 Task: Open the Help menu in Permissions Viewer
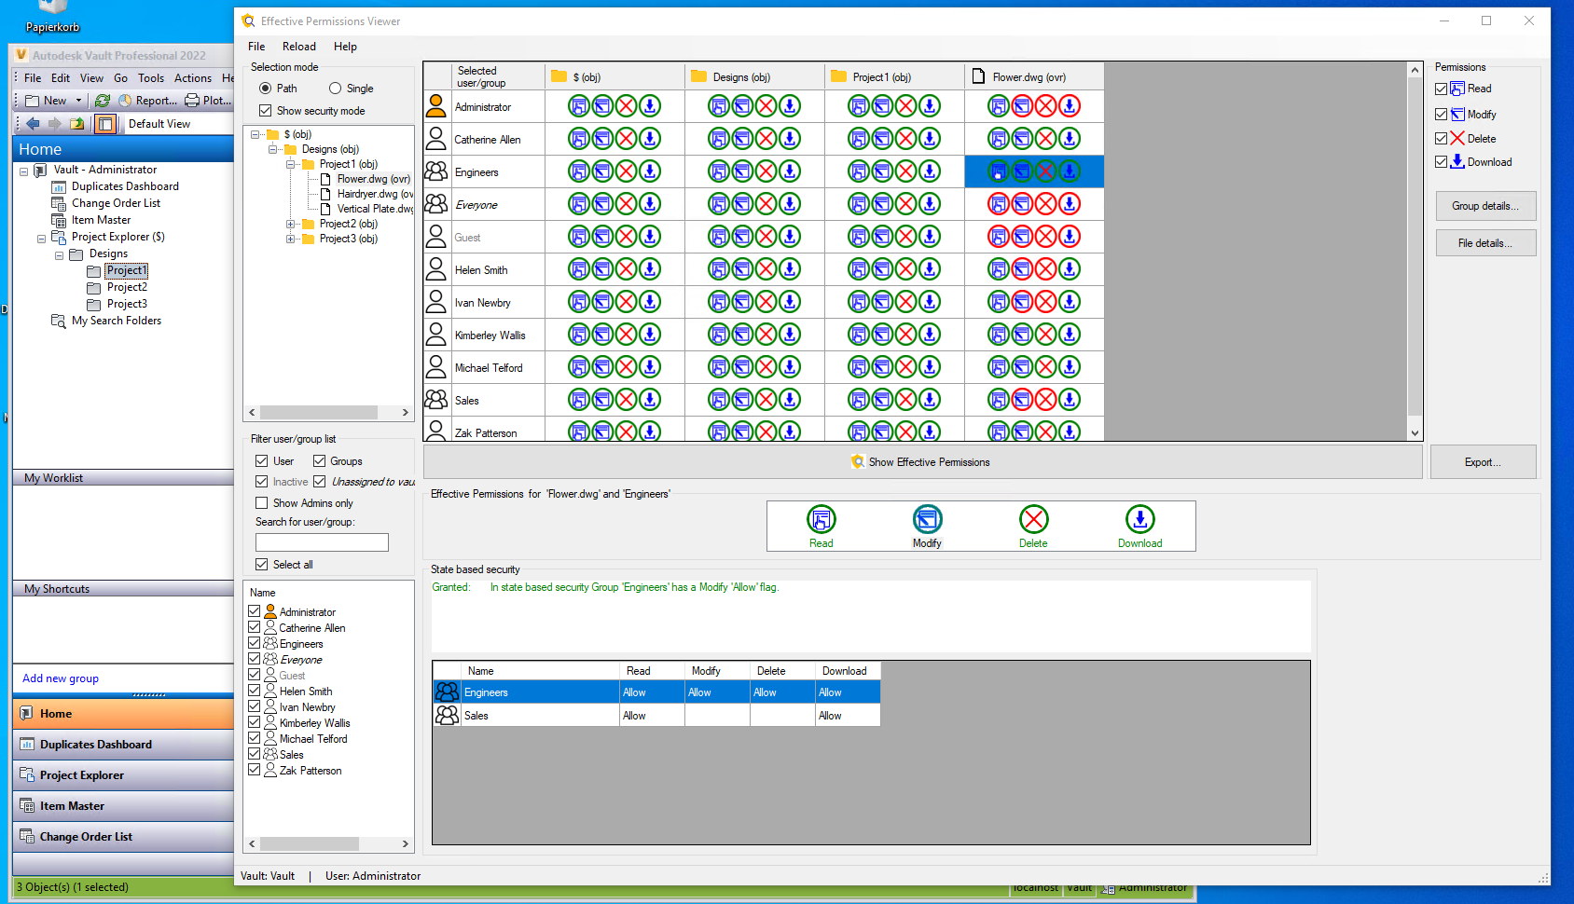pos(345,47)
